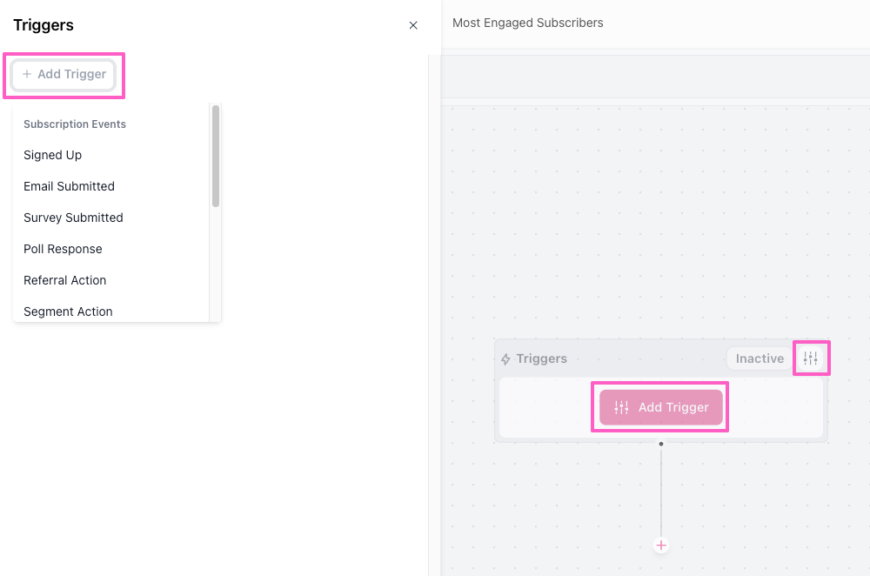The width and height of the screenshot is (870, 576).
Task: Close the Triggers side panel
Action: coord(413,25)
